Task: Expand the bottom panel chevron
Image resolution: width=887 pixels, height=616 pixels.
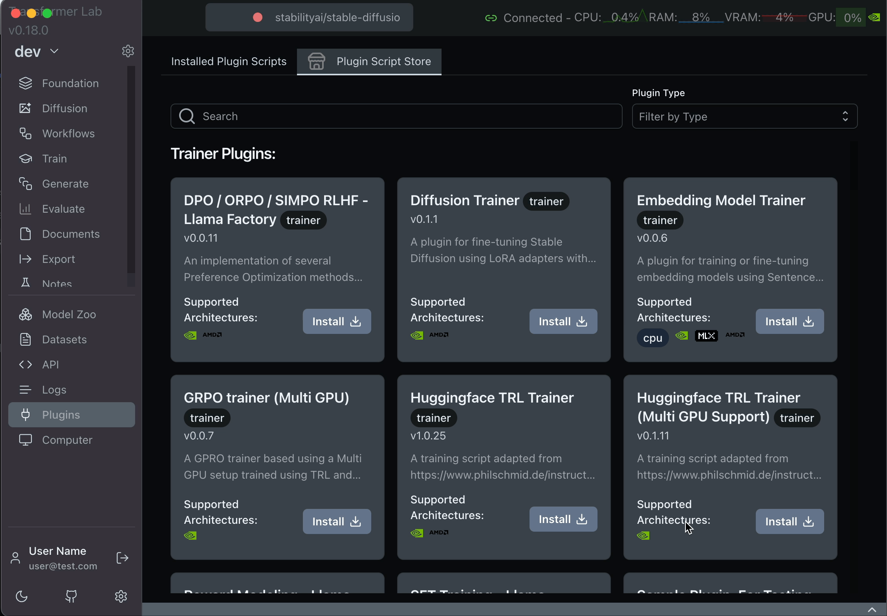Action: [872, 609]
